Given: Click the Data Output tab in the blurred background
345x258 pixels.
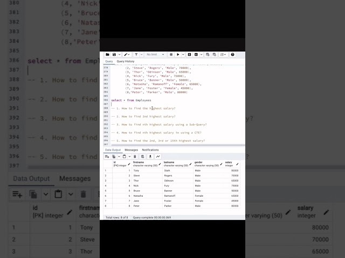Looking at the screenshot, I should coord(31,178).
